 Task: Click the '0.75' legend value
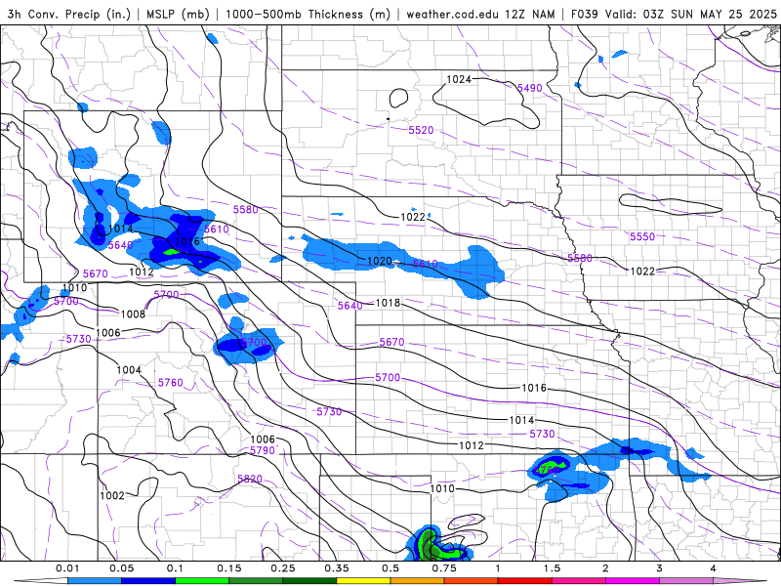(x=444, y=568)
